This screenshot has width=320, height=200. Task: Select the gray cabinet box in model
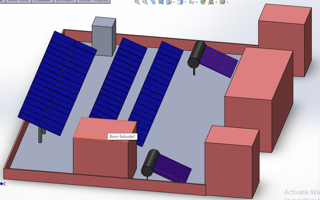(x=104, y=37)
